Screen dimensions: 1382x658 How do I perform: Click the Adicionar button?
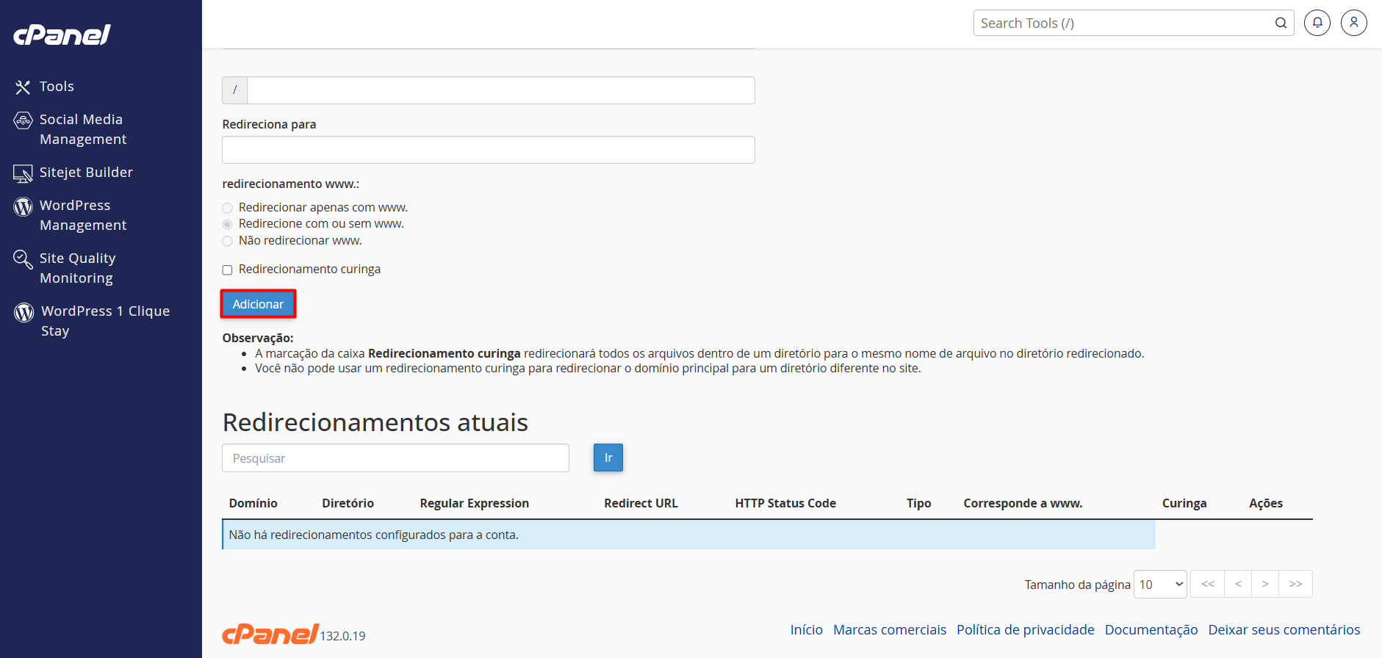tap(258, 304)
